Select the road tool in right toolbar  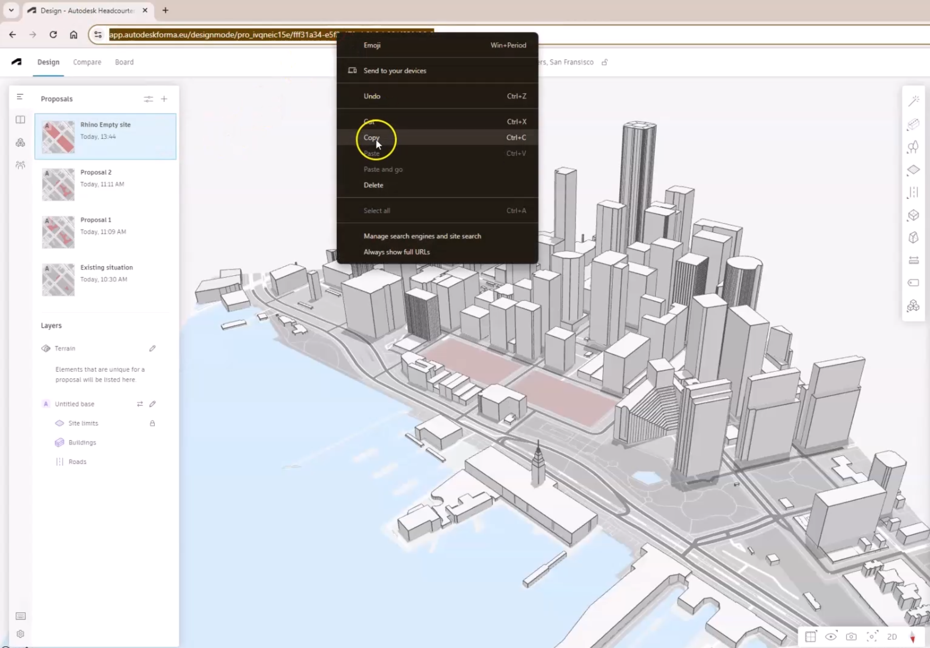click(x=914, y=193)
